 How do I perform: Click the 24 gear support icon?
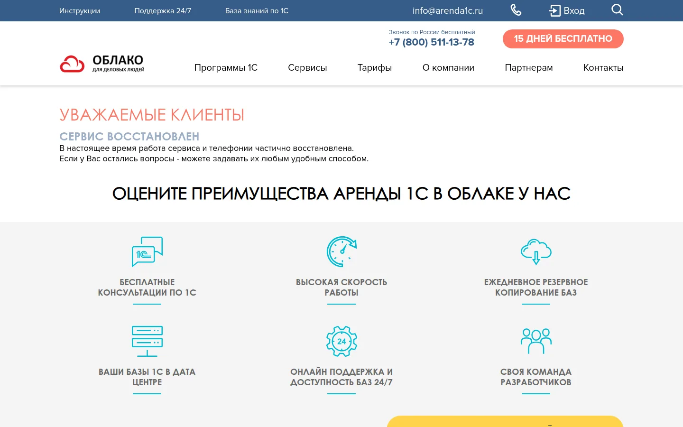click(x=341, y=341)
